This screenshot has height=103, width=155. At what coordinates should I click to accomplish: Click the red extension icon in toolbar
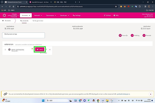pyautogui.click(x=128, y=6)
